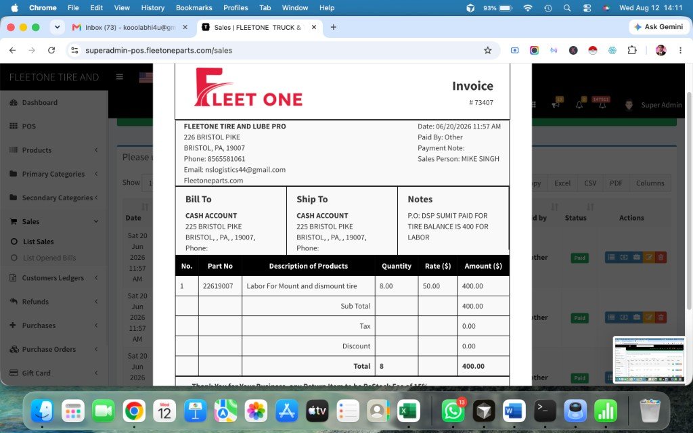Open a new Chrome tab
The height and width of the screenshot is (433, 693).
coord(333,27)
